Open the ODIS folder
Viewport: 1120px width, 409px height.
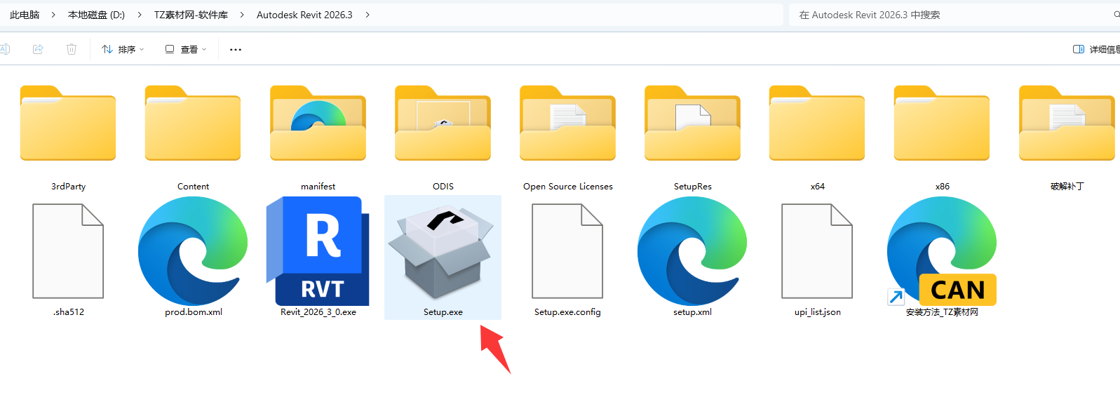pyautogui.click(x=443, y=123)
